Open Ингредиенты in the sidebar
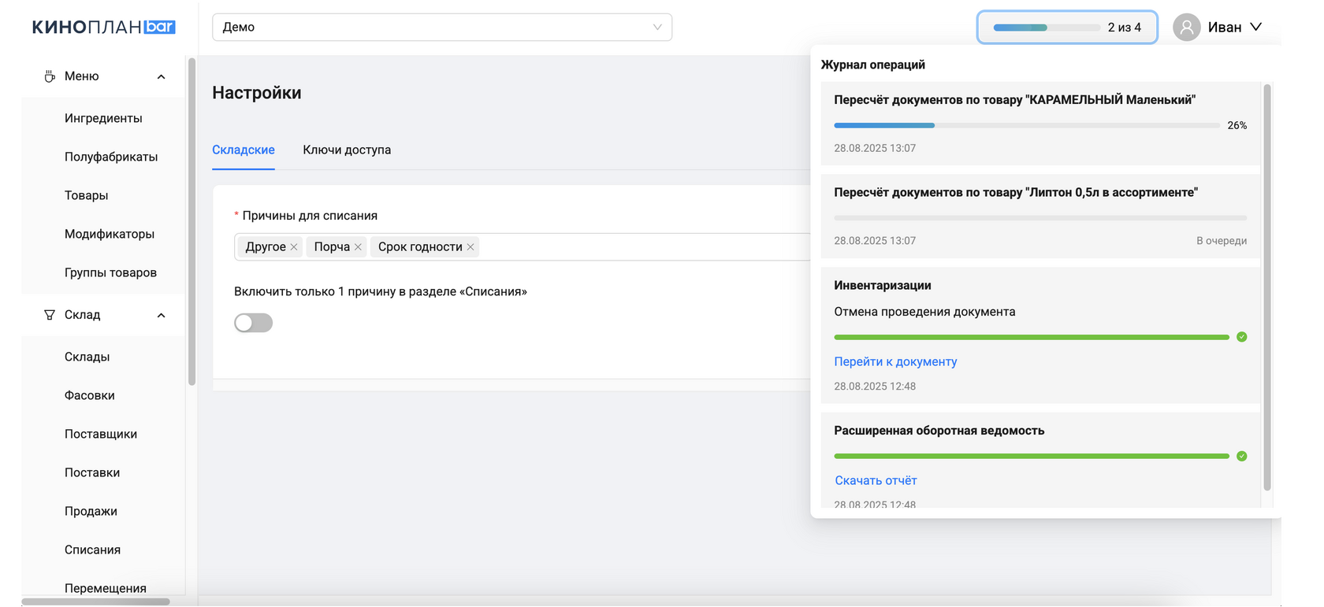1324x607 pixels. click(x=103, y=118)
